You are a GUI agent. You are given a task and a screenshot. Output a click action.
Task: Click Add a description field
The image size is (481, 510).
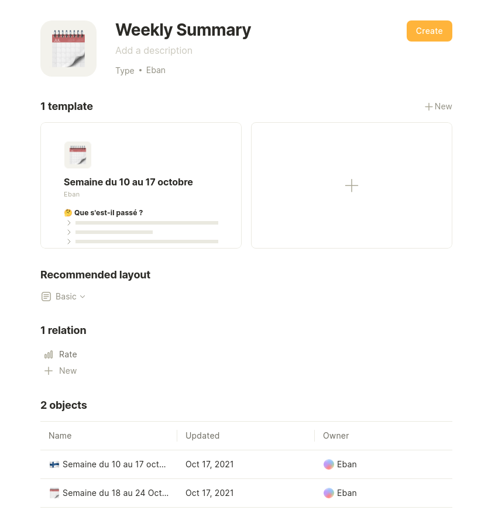[154, 51]
